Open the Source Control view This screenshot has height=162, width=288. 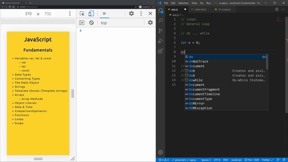tap(161, 31)
